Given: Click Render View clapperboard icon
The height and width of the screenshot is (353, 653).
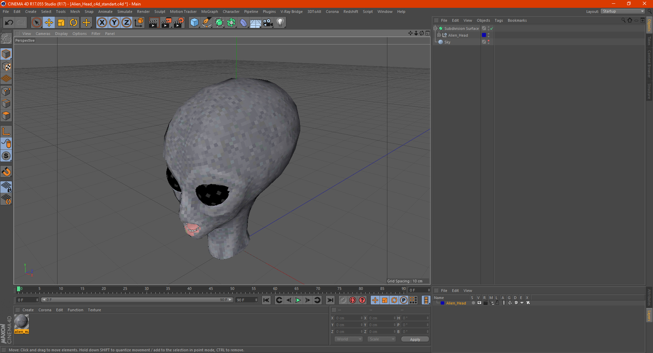Looking at the screenshot, I should coord(154,23).
